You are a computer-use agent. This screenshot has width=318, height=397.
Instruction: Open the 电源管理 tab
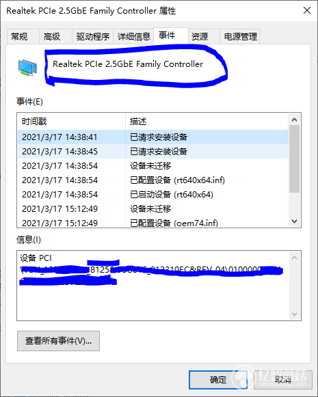[x=241, y=36]
